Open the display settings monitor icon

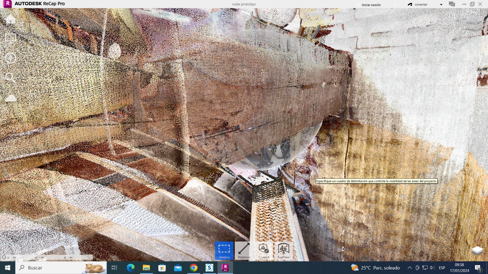coord(10,38)
